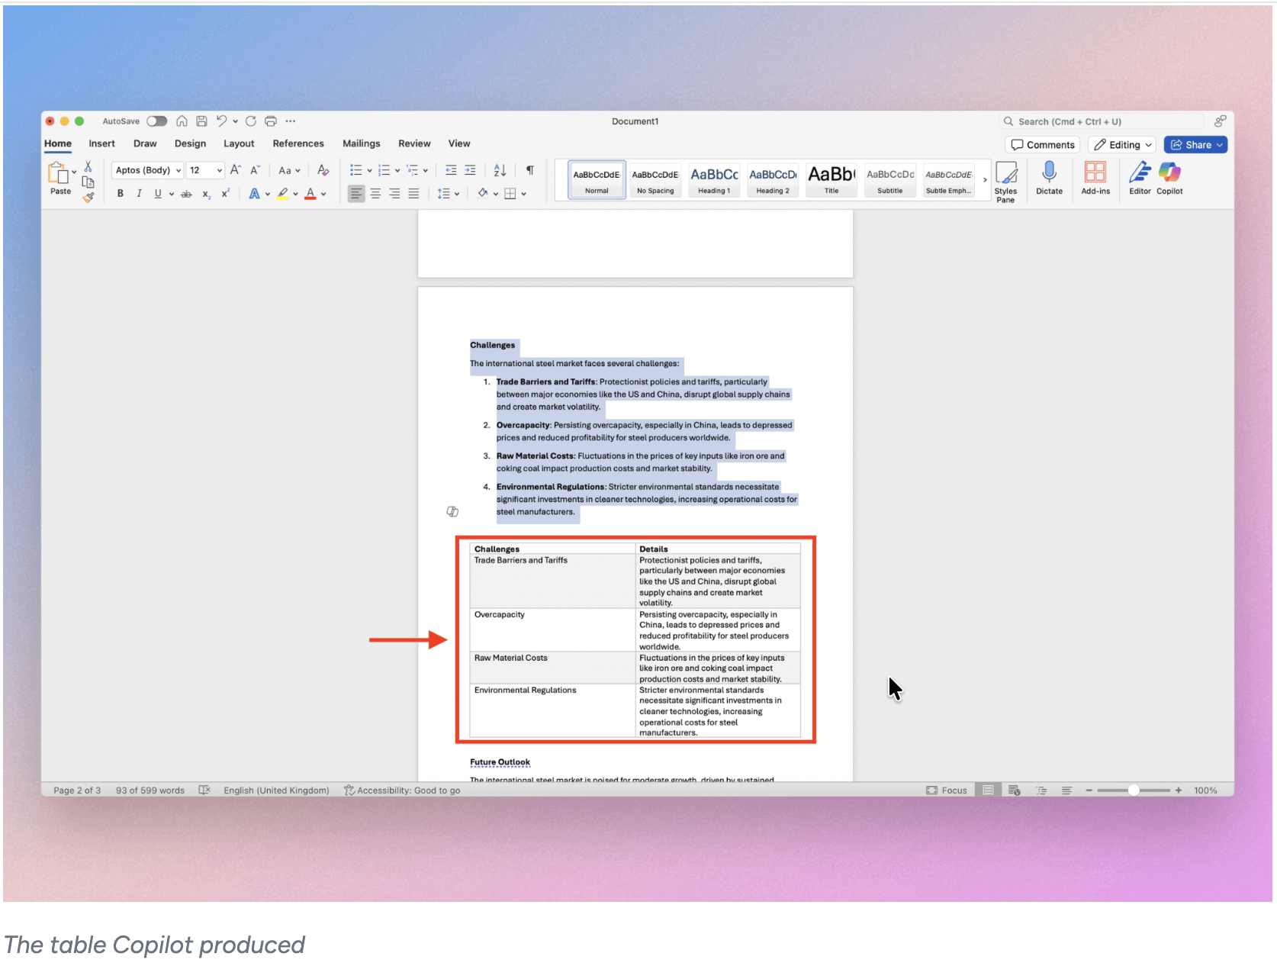
Task: Apply text highlight color
Action: [x=281, y=194]
